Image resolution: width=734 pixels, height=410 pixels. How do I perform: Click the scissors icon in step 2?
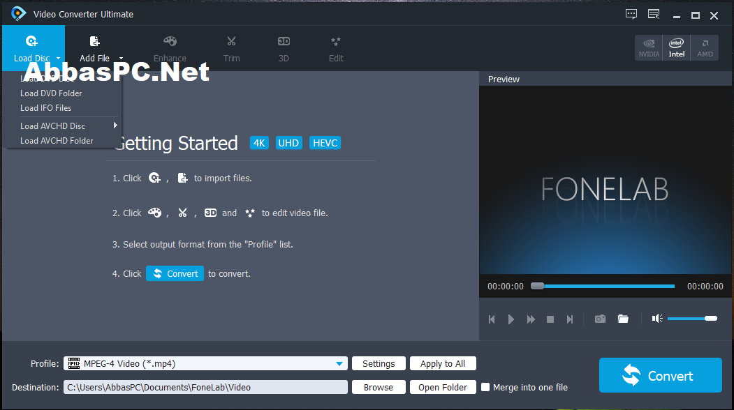click(182, 213)
